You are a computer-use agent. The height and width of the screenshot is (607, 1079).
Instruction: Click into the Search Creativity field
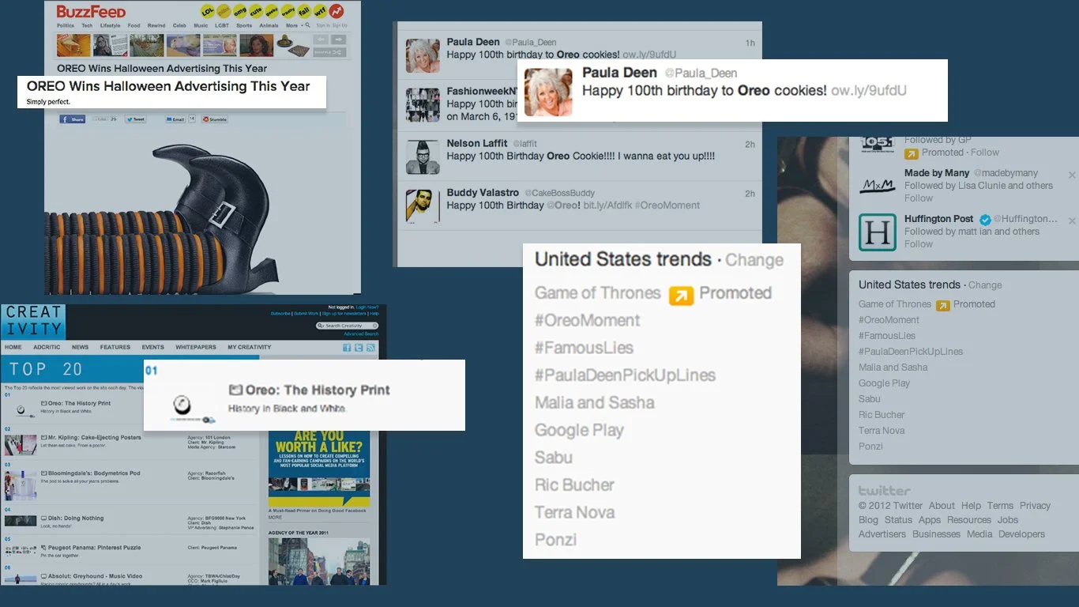point(347,326)
